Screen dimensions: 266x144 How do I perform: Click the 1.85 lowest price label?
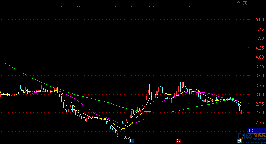126,137
